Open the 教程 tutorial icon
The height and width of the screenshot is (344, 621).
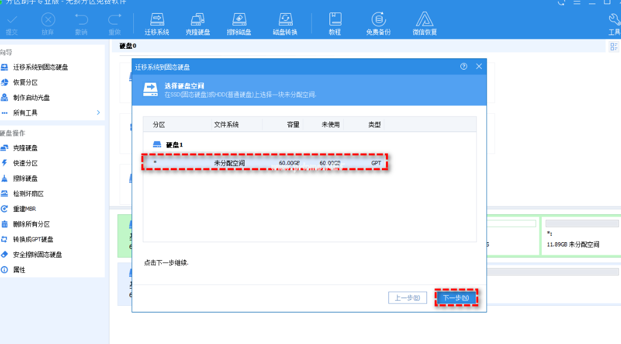pos(335,23)
